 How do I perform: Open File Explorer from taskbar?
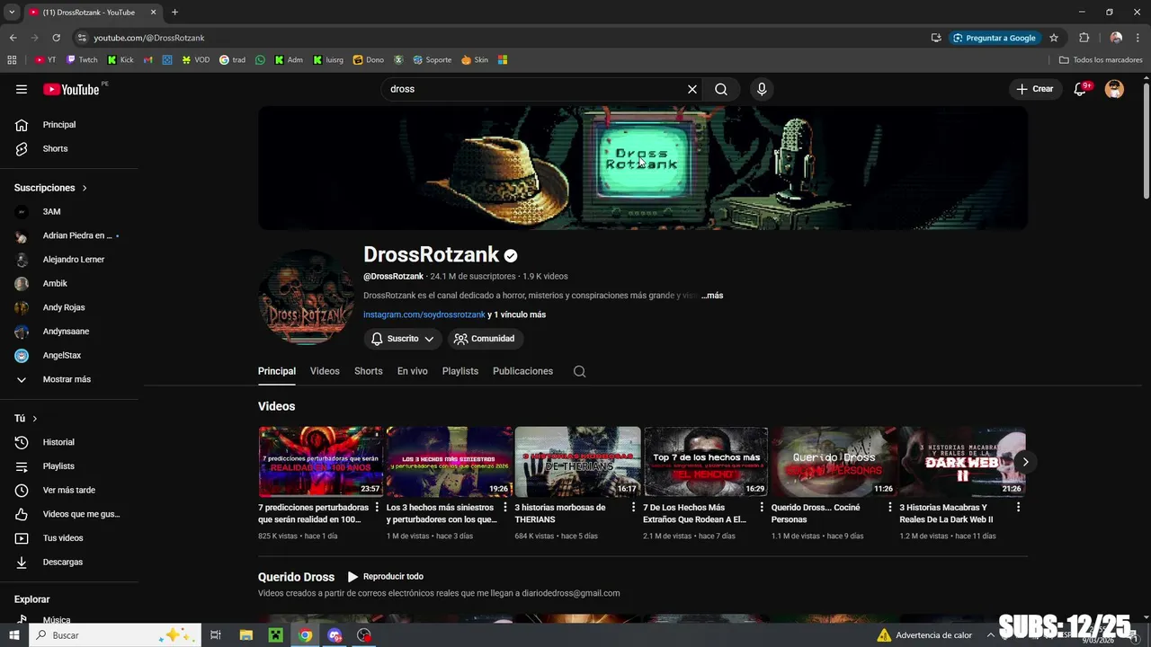[x=246, y=635]
